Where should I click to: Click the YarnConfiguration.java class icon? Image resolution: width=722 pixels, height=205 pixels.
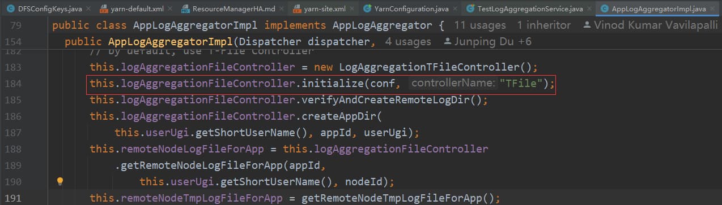tap(367, 9)
